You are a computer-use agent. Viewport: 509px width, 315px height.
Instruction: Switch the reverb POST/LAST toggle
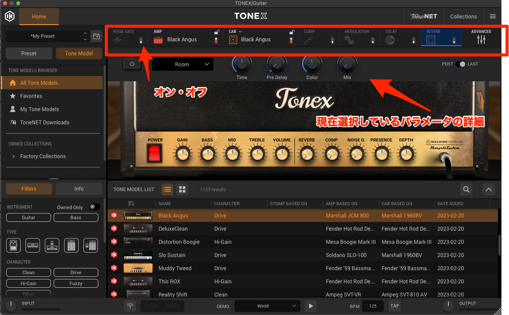(460, 64)
